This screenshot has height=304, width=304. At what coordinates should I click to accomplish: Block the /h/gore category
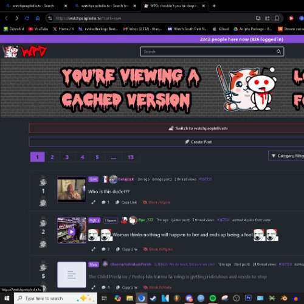(156, 202)
